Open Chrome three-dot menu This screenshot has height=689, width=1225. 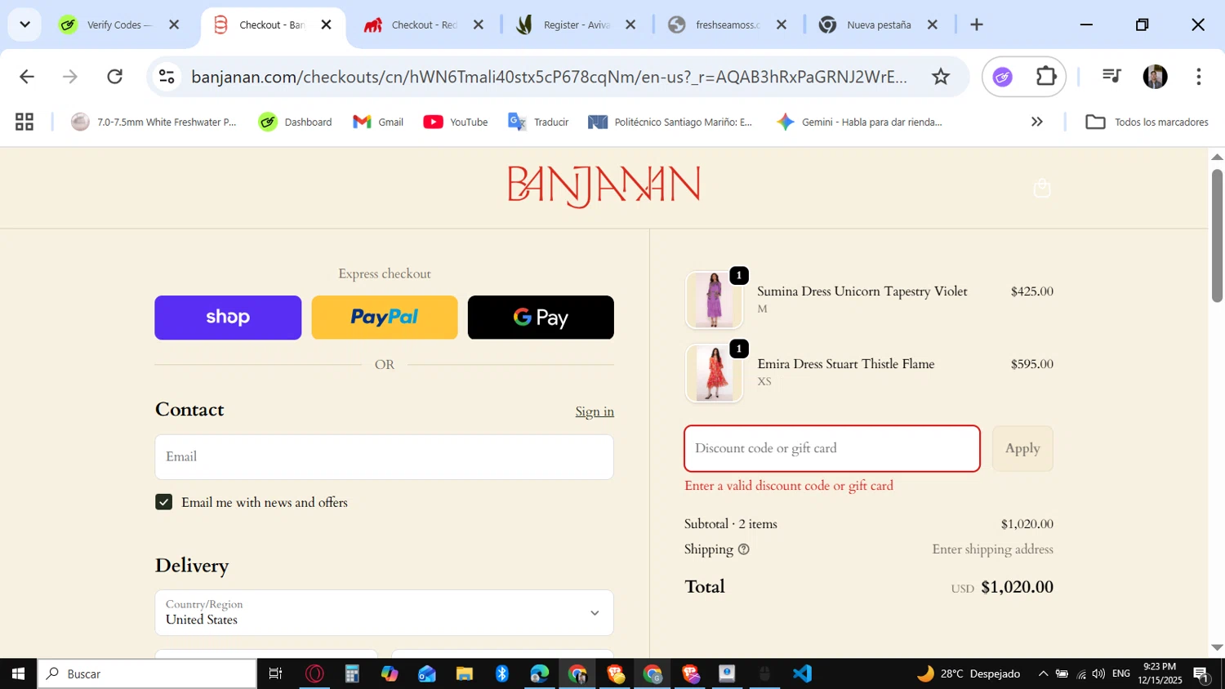pos(1198,77)
